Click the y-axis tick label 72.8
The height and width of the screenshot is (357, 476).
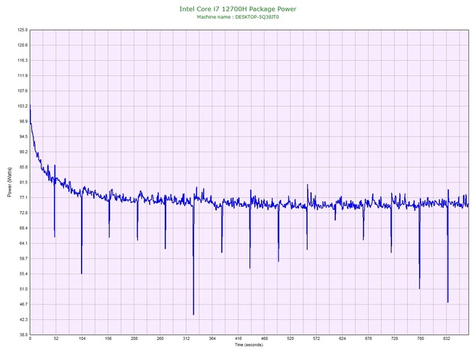tap(24, 213)
